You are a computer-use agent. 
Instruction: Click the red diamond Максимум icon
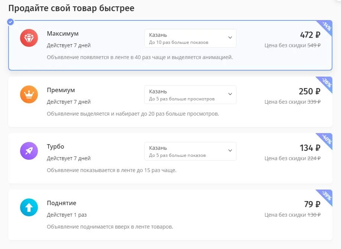[29, 38]
